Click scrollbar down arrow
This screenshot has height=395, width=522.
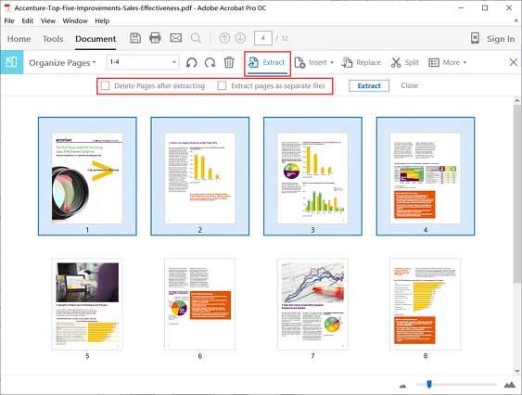pos(517,370)
